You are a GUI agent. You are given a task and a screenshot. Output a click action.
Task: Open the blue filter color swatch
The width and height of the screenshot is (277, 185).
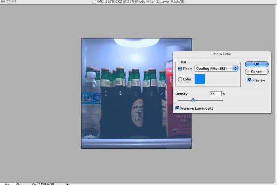pyautogui.click(x=200, y=79)
